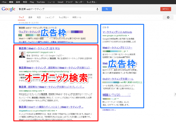Open ad マーケティングには AdWords
176x122 pixels.
tap(117, 32)
